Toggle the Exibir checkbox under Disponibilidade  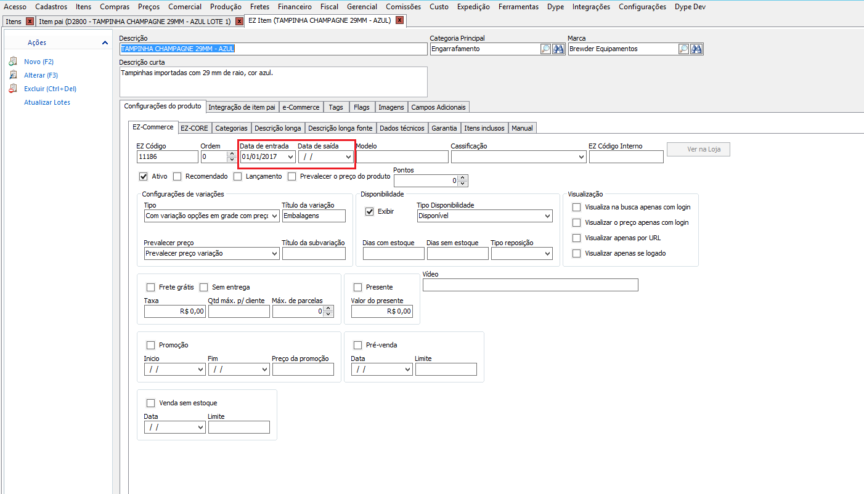[x=370, y=211]
